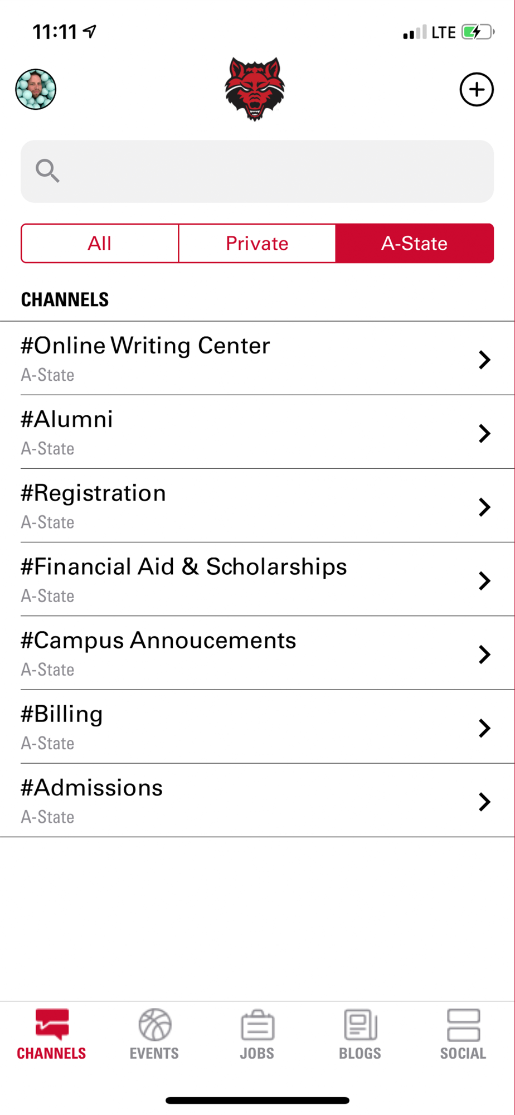Open the #Admissions channel
This screenshot has height=1115, width=515.
click(92, 788)
